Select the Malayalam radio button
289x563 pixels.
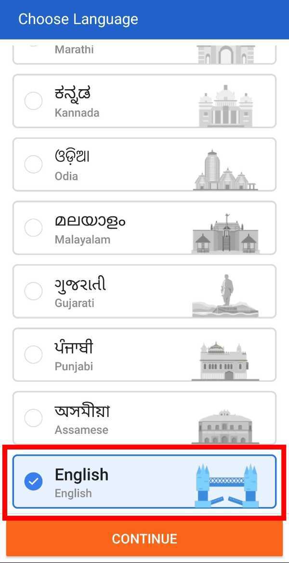tap(33, 228)
